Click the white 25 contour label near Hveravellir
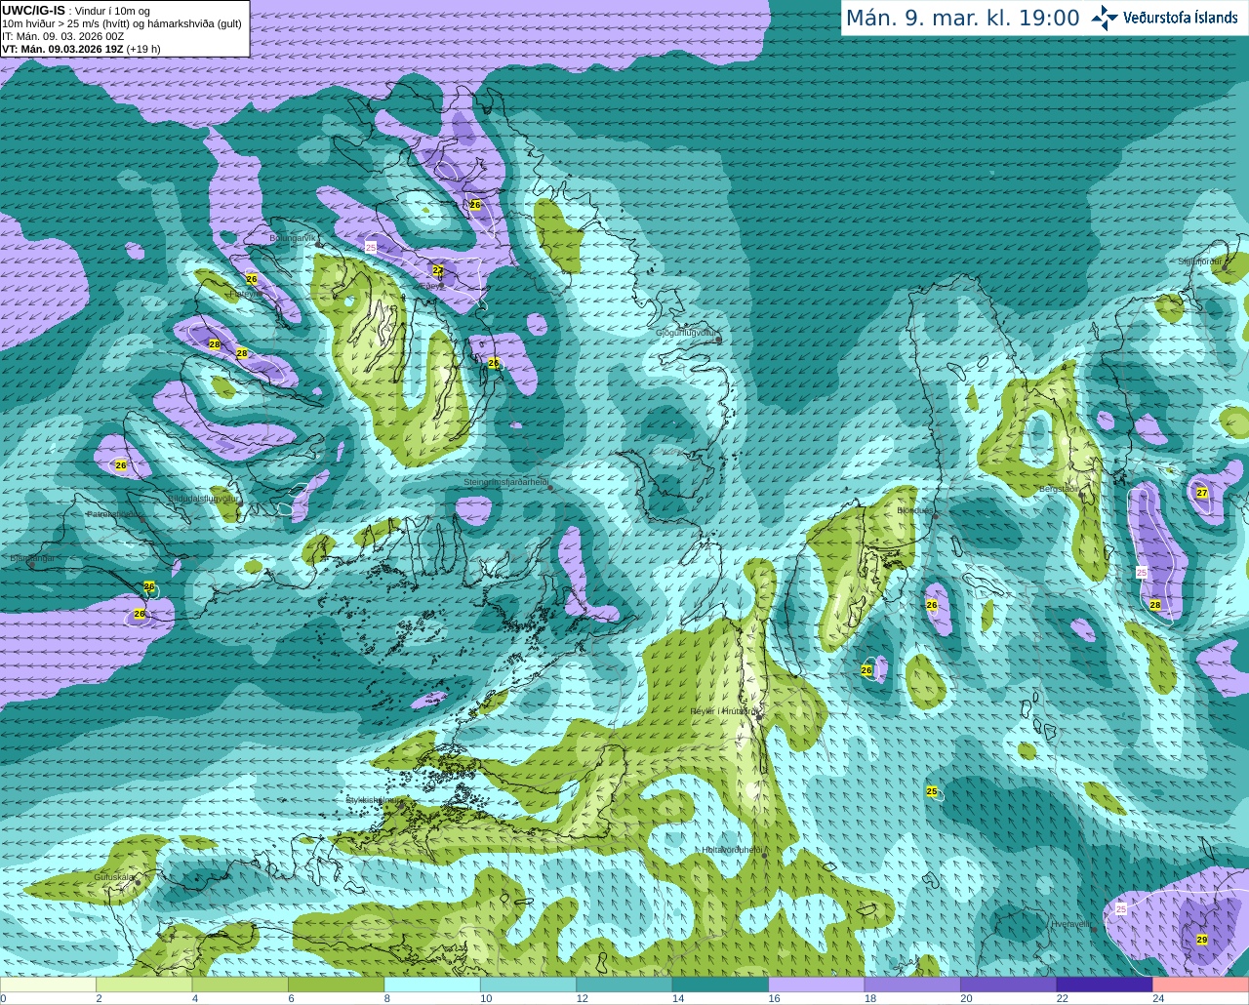The width and height of the screenshot is (1249, 1005). (x=1120, y=908)
